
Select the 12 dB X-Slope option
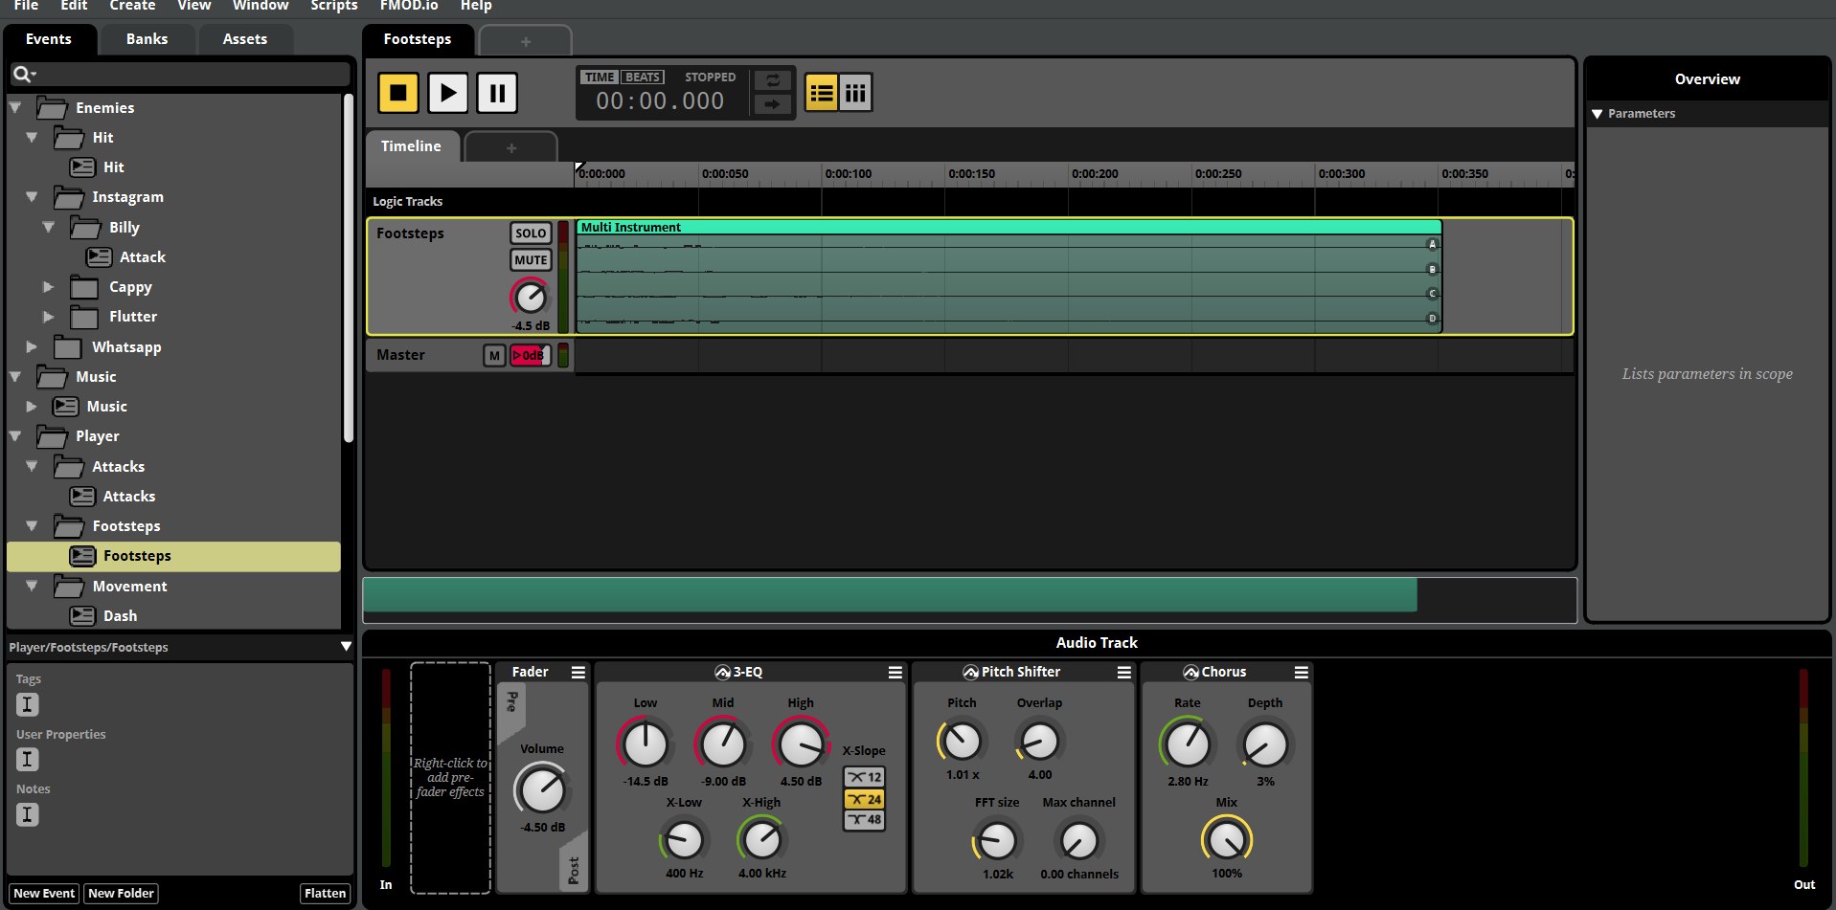coord(864,777)
